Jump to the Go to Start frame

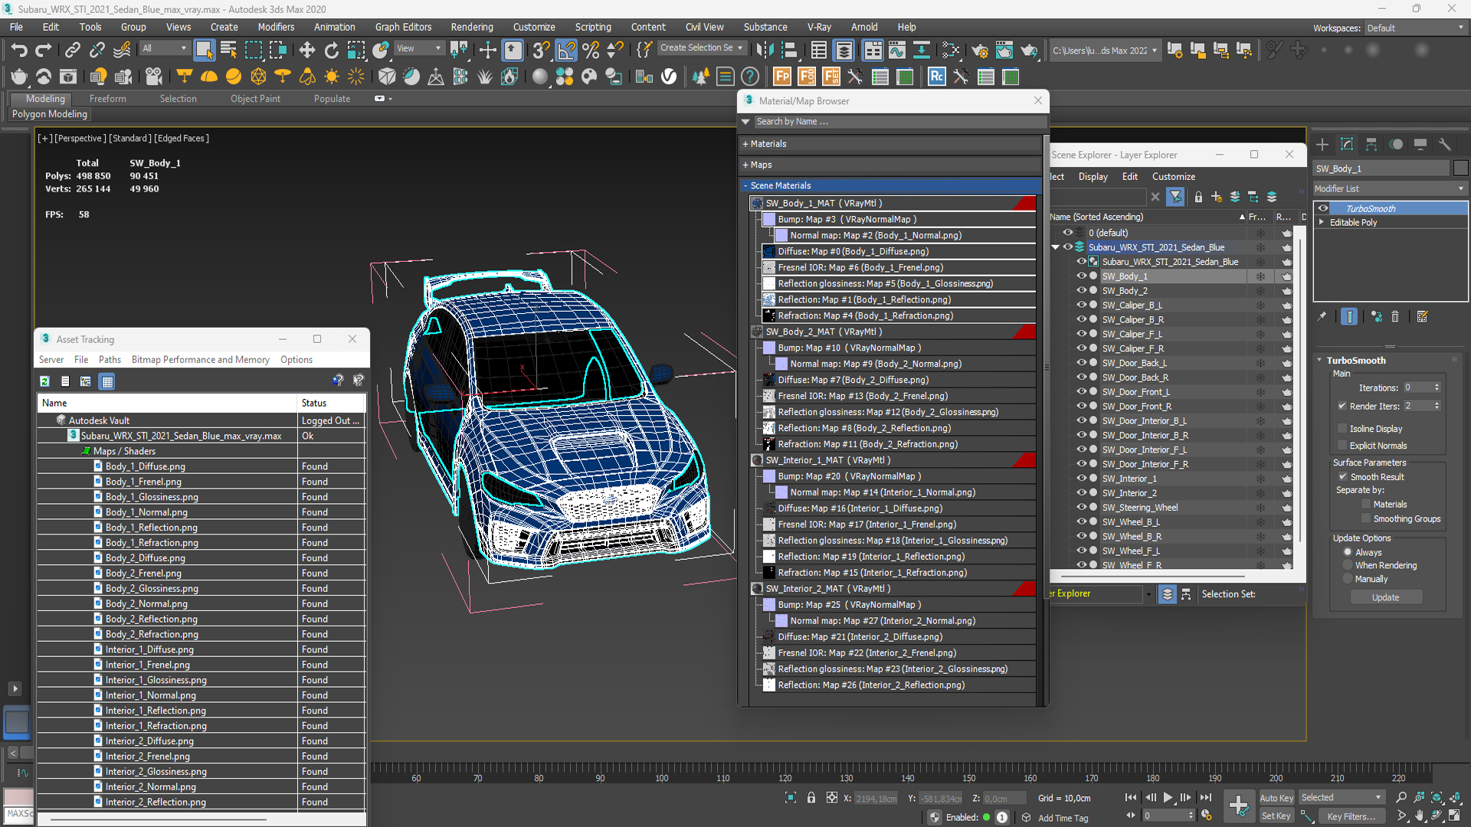coord(1131,797)
